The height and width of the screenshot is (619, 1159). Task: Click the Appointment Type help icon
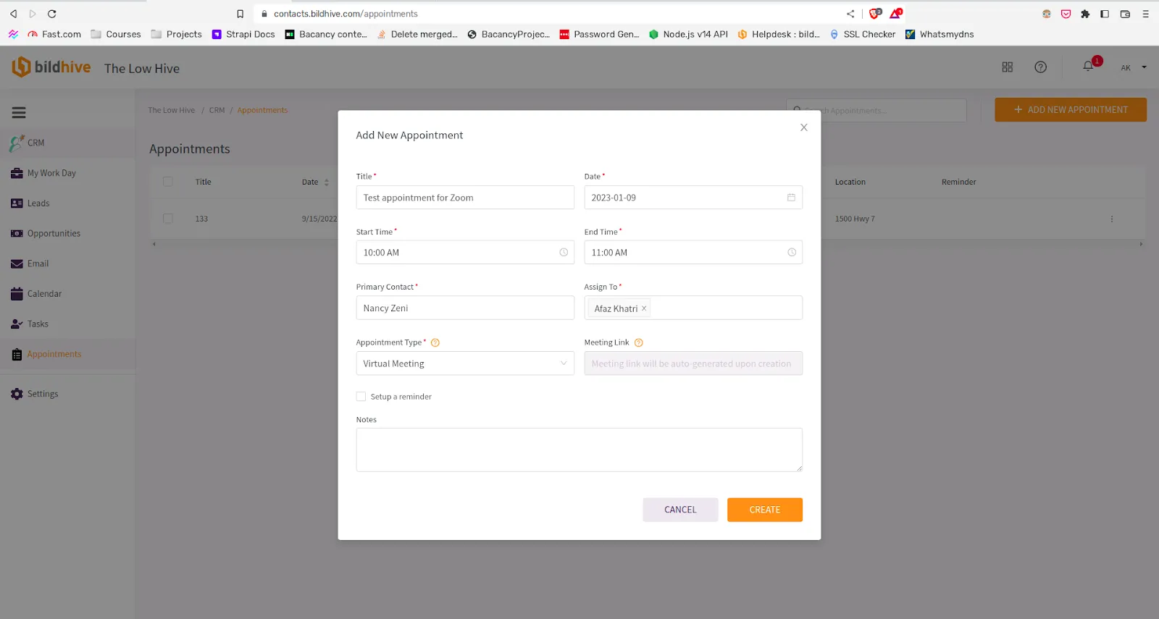coord(435,343)
